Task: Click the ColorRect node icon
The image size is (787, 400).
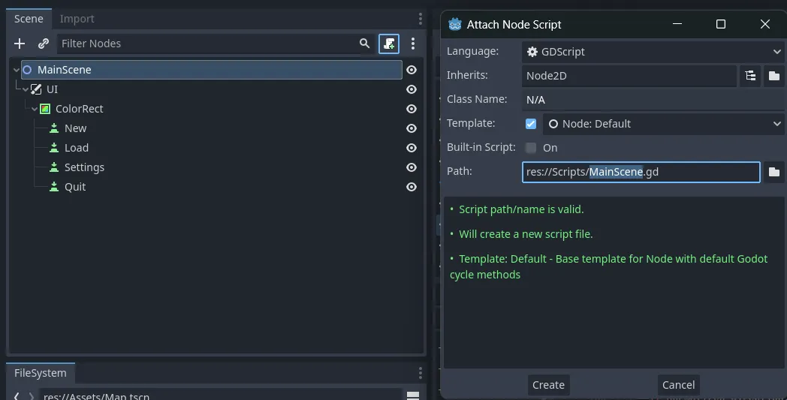Action: [45, 109]
